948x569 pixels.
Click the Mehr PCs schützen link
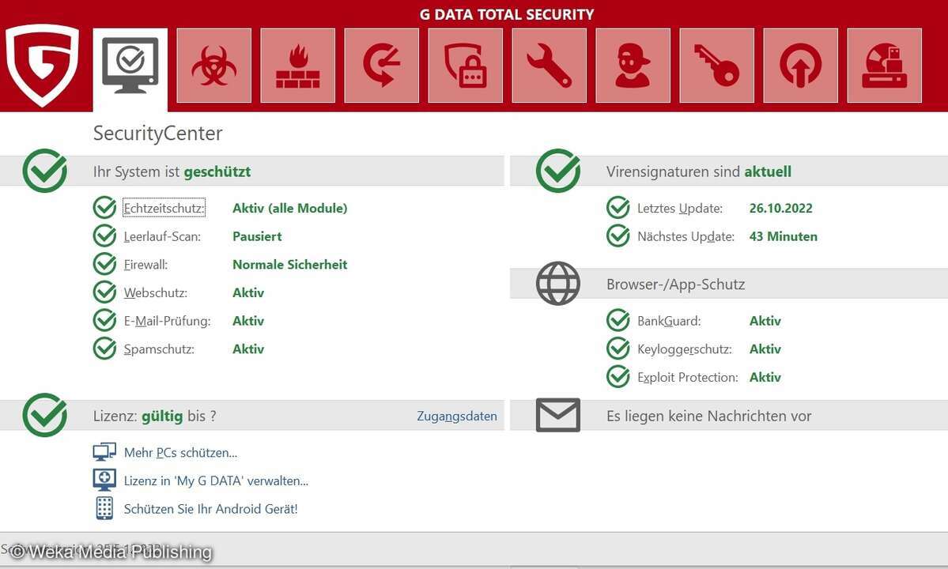click(180, 452)
